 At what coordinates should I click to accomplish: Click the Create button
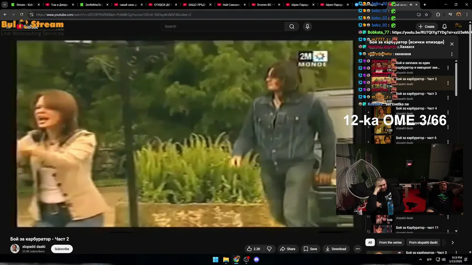[426, 26]
